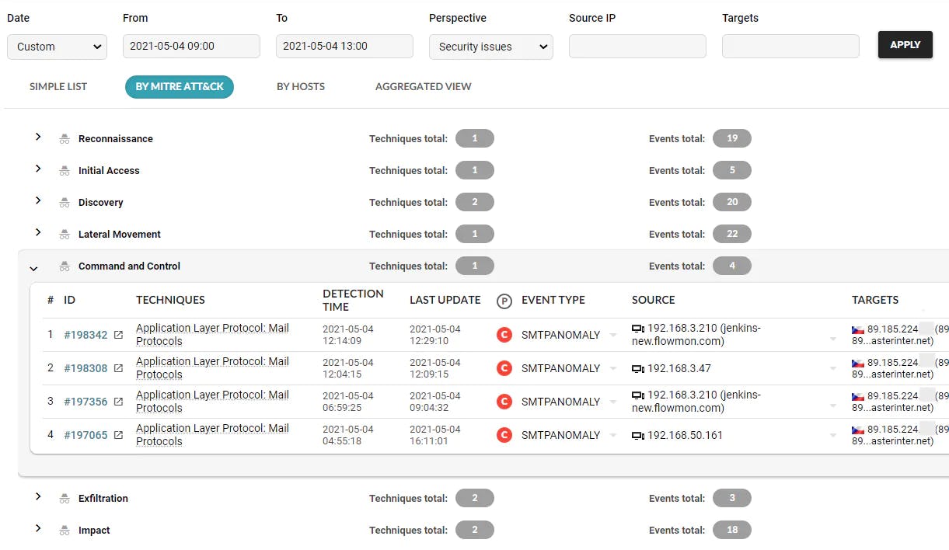Open the Date dropdown showing Custom
This screenshot has width=949, height=550.
coord(57,47)
